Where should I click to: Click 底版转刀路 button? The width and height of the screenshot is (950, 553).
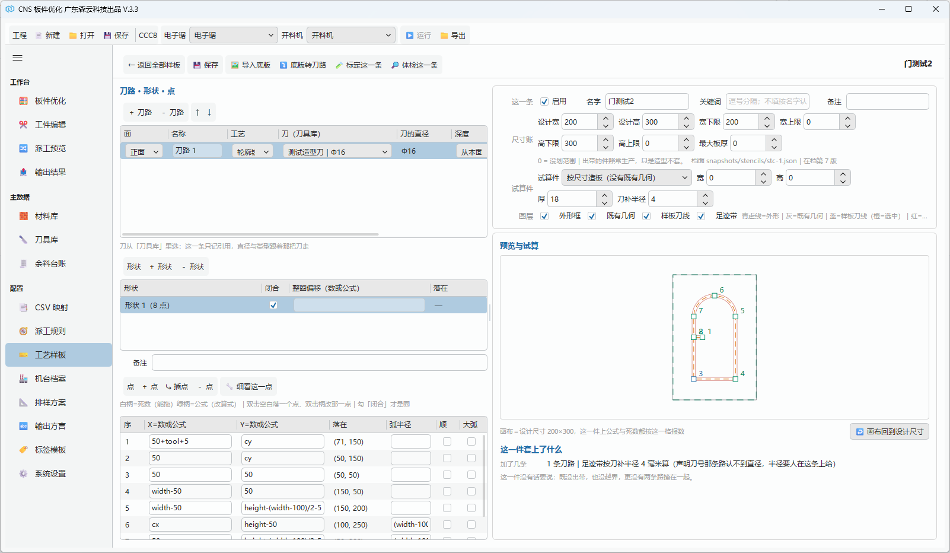[x=303, y=65]
